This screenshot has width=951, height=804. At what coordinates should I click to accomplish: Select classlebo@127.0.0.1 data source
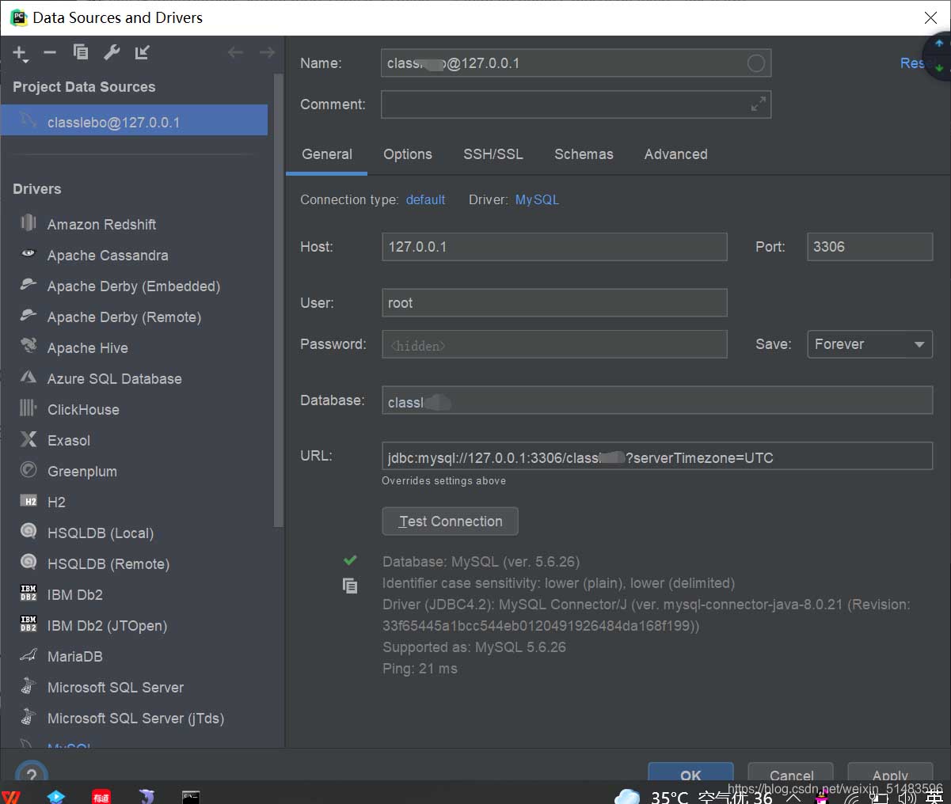point(134,120)
